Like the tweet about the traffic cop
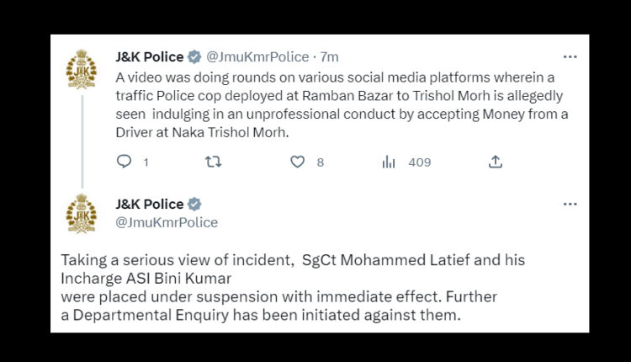The width and height of the screenshot is (631, 362). pyautogui.click(x=297, y=162)
